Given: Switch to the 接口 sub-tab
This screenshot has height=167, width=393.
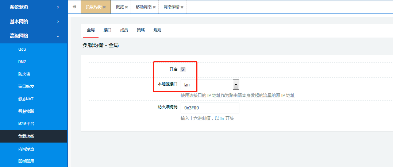Looking at the screenshot, I should pos(107,30).
